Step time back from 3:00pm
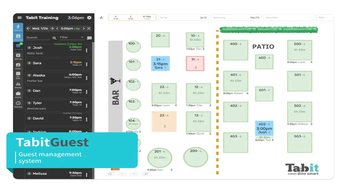The width and height of the screenshot is (347, 195). click(57, 28)
